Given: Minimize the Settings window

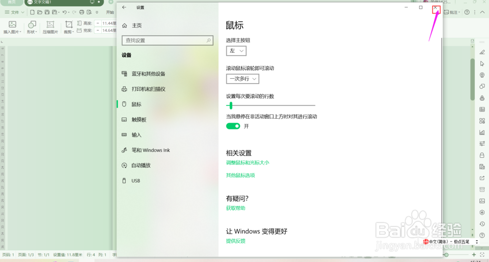Looking at the screenshot, I should (406, 7).
